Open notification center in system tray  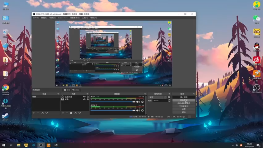[258, 145]
